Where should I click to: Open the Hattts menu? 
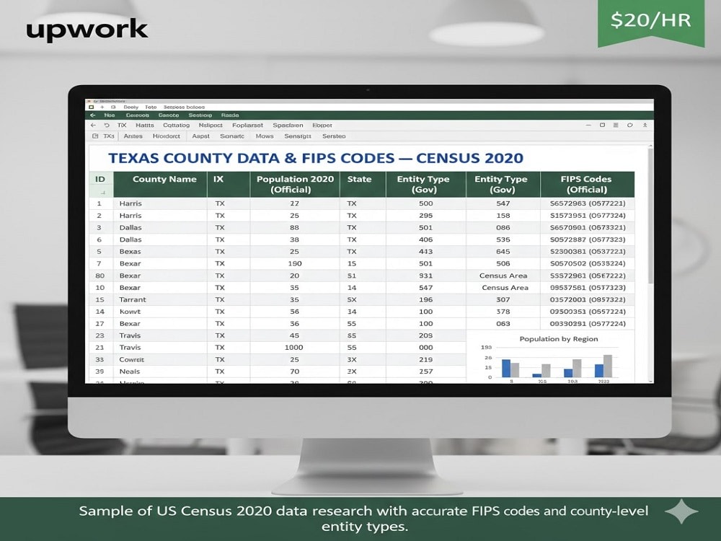tap(145, 125)
